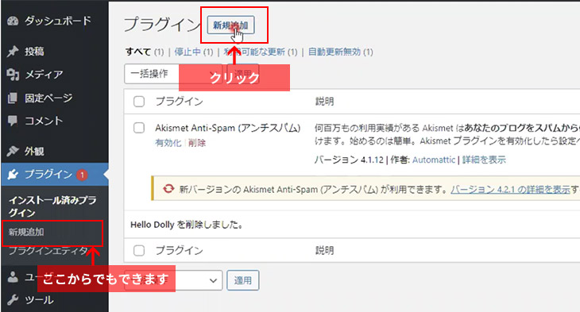Click the プラグイン column header in footer
This screenshot has width=580, height=312.
pyautogui.click(x=179, y=251)
